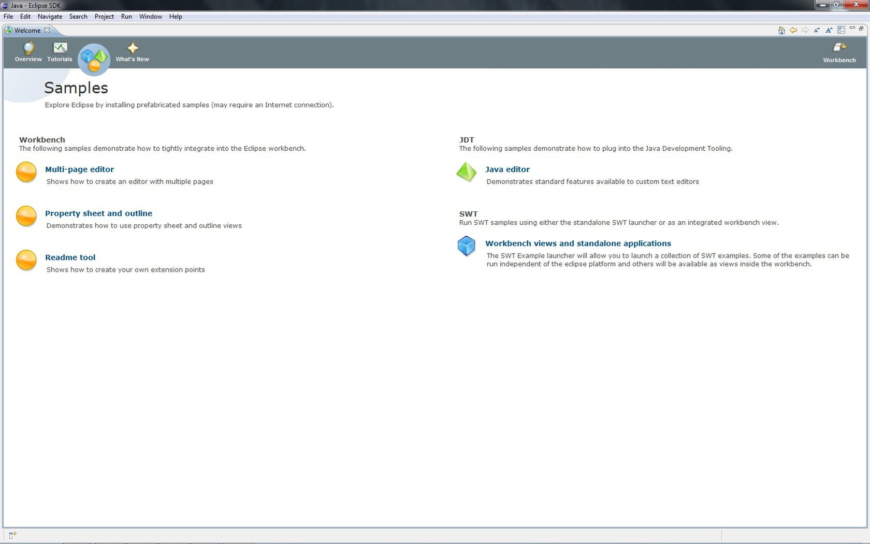870x544 pixels.
Task: Click the orange sphere beside Property sheet and outline
Action: point(26,216)
